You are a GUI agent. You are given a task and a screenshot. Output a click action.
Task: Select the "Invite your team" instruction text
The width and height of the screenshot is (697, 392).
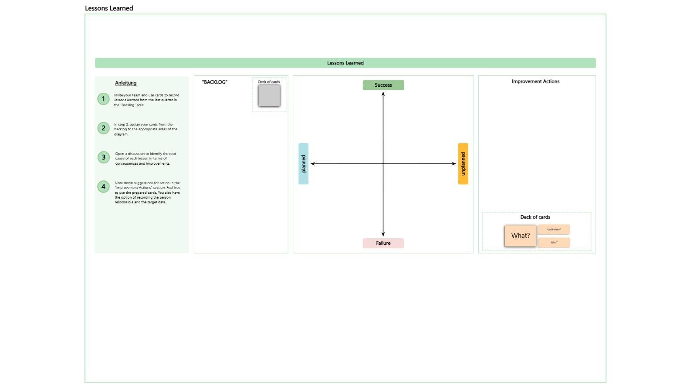tap(146, 100)
